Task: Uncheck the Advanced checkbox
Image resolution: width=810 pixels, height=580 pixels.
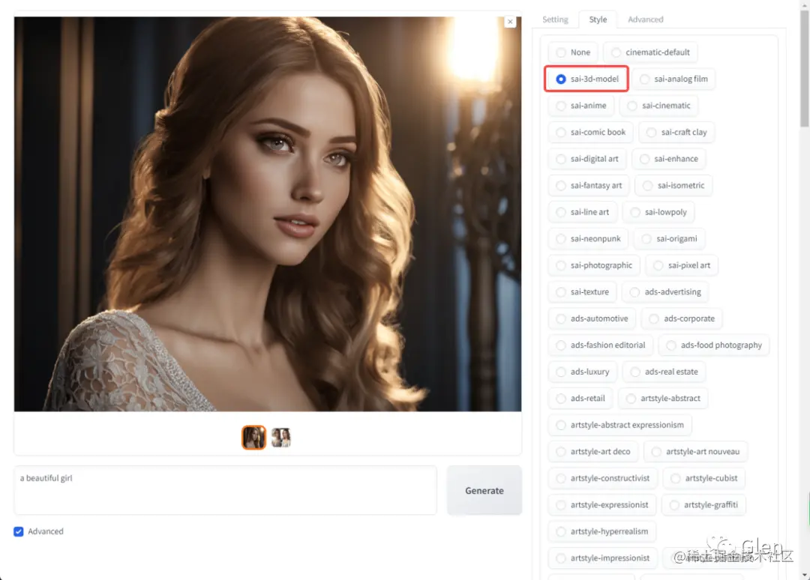Action: (x=19, y=531)
